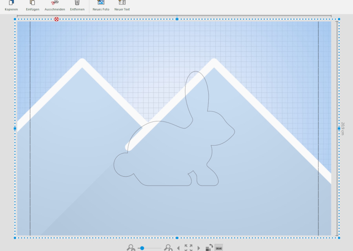Fit page to view with the expand-arrows icon
Image resolution: width=353 pixels, height=251 pixels.
[x=188, y=247]
